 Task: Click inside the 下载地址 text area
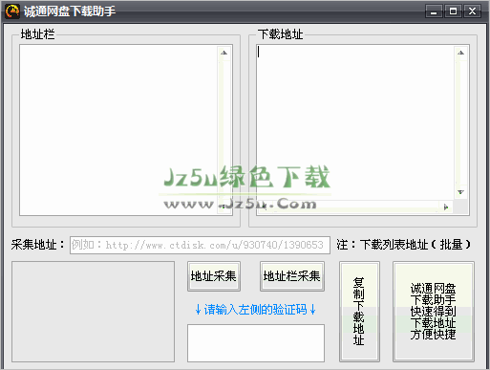tap(355, 122)
